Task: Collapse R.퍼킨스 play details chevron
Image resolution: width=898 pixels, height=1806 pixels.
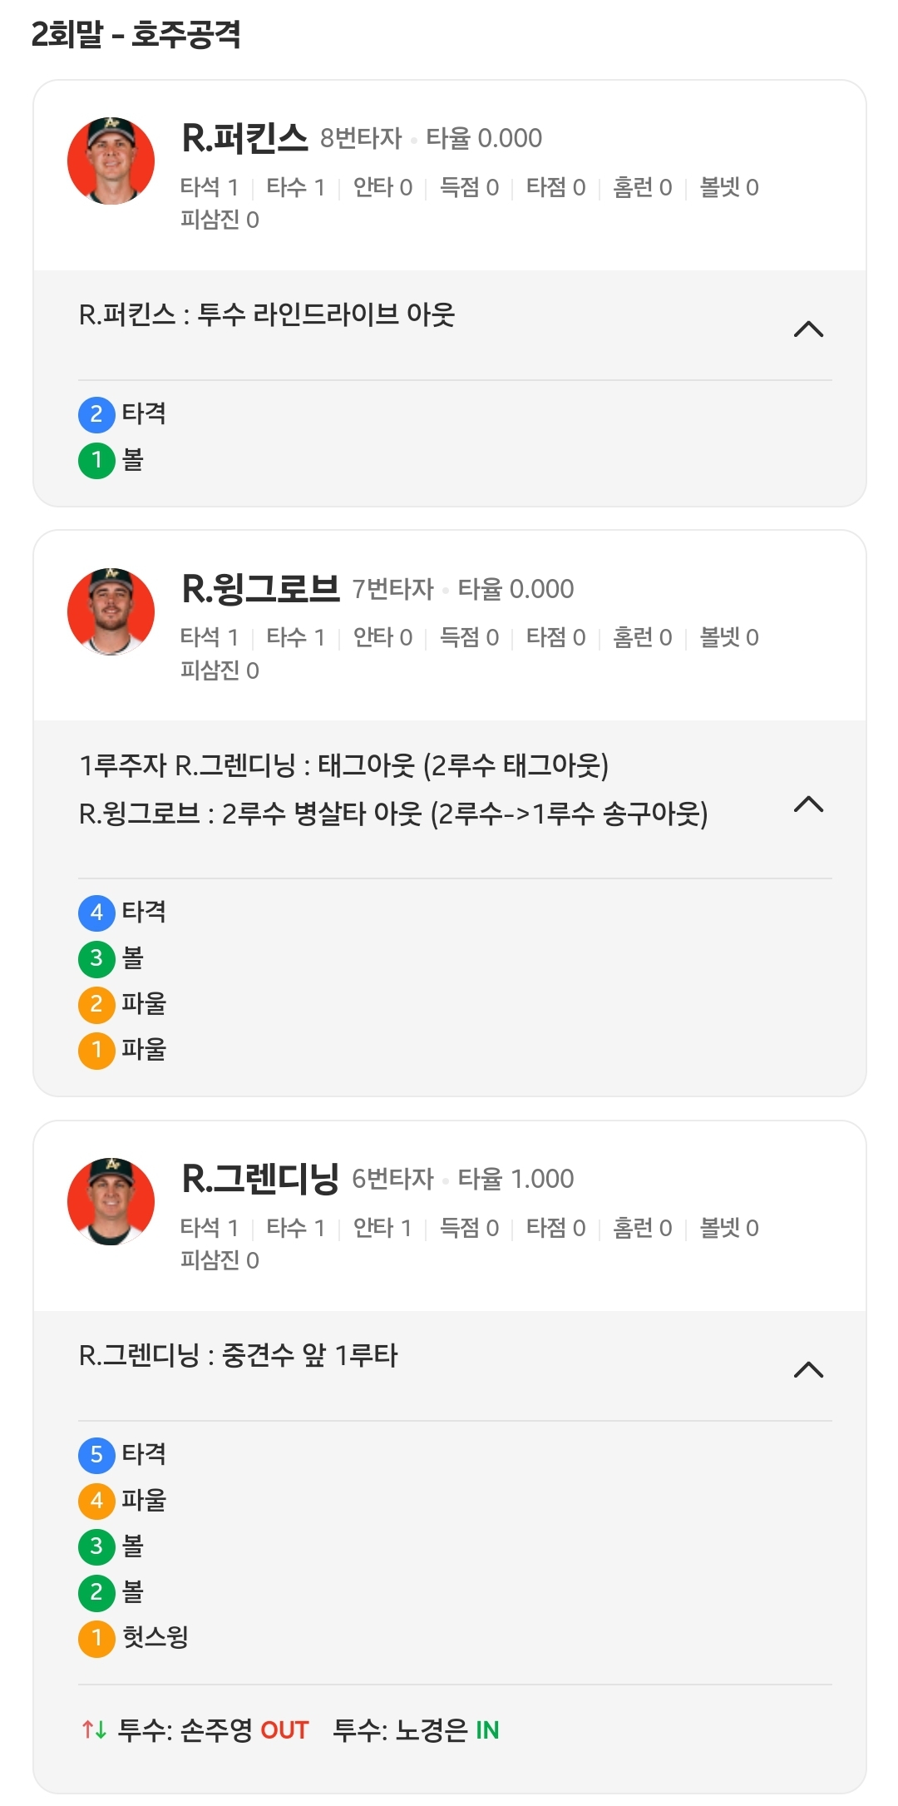Action: (808, 329)
